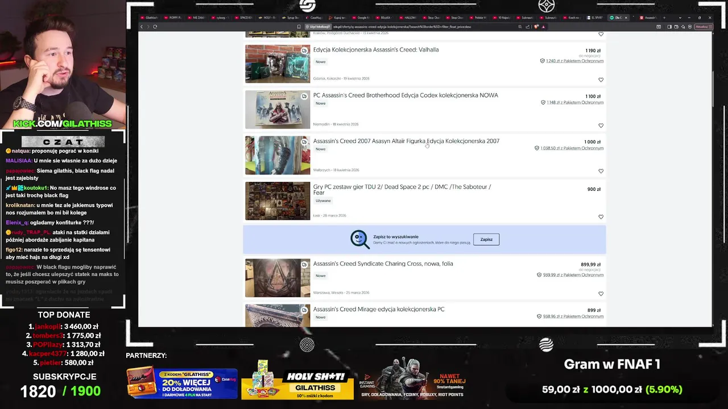Open 'Edycja Kolekcjonerska Assassin's Creed: Valhalla' listing
Viewport: 728px width, 409px height.
(376, 50)
